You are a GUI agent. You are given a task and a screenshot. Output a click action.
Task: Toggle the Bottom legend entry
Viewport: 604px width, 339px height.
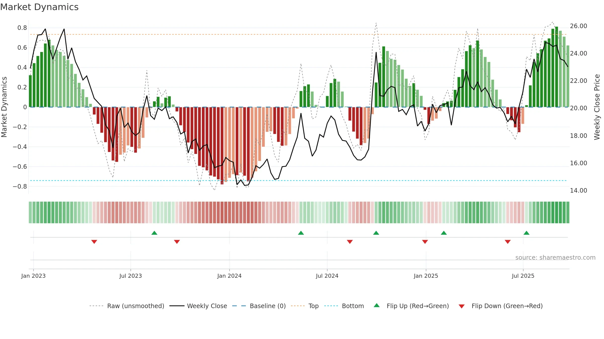click(344, 306)
